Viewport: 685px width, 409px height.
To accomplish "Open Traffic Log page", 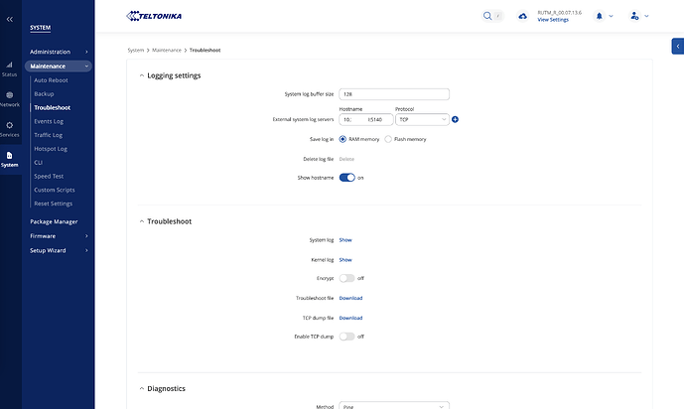I will (48, 135).
